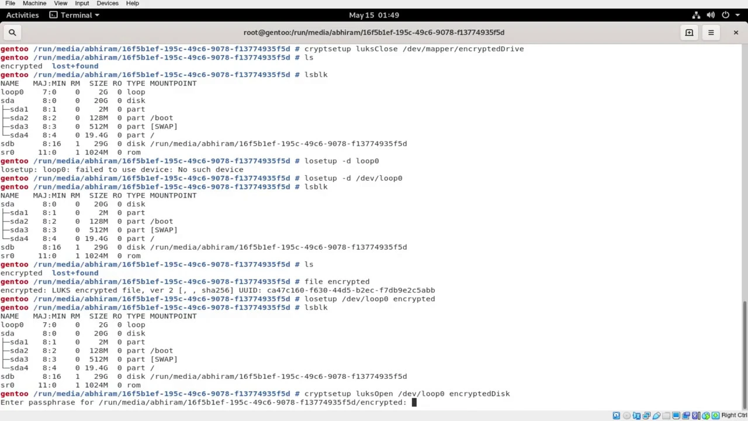Image resolution: width=748 pixels, height=421 pixels.
Task: Click the audio icon in VirtualBox status bar
Action: [636, 415]
